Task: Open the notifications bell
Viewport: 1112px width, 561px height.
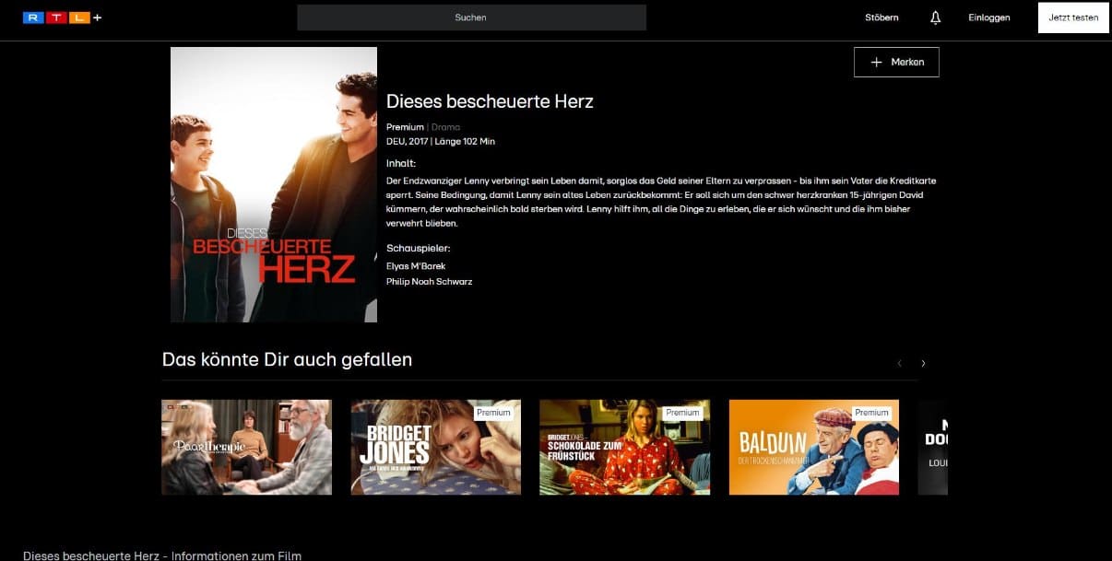Action: pyautogui.click(x=936, y=18)
